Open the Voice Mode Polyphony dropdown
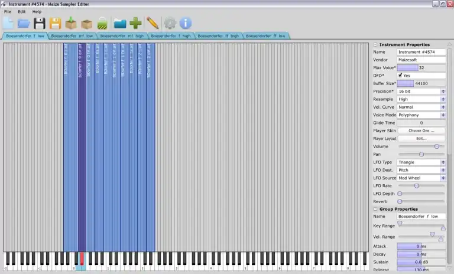This screenshot has width=454, height=274. point(421,115)
